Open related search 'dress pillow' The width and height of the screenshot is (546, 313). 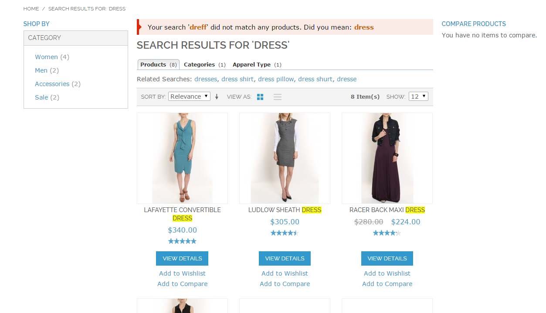[x=276, y=79]
